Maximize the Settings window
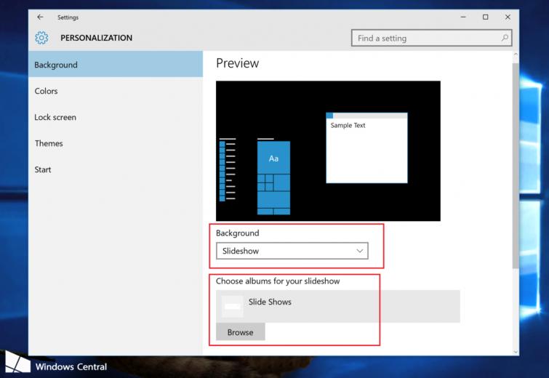549x378 pixels. click(485, 17)
